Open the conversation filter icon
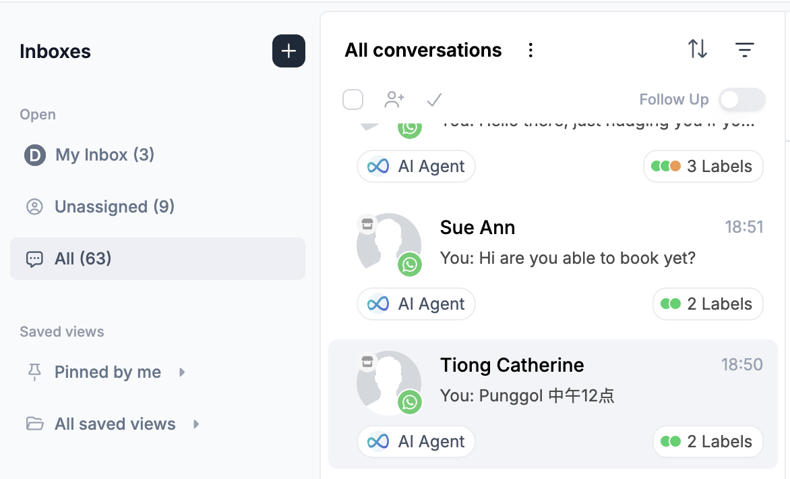The width and height of the screenshot is (790, 479). (744, 49)
